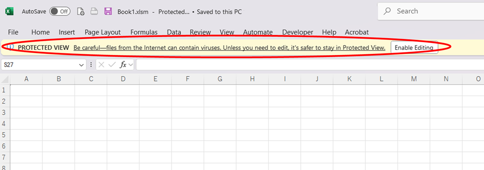Click the quick print printer icon
The image size is (484, 170).
pos(94,12)
